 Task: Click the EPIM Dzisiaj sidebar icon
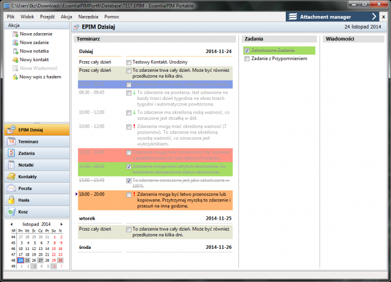click(x=12, y=130)
